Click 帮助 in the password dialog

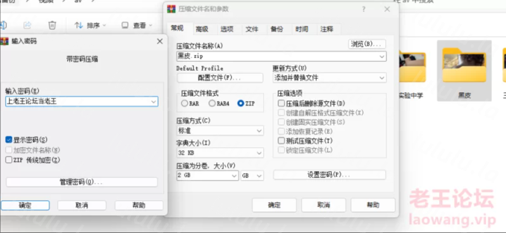(x=139, y=205)
